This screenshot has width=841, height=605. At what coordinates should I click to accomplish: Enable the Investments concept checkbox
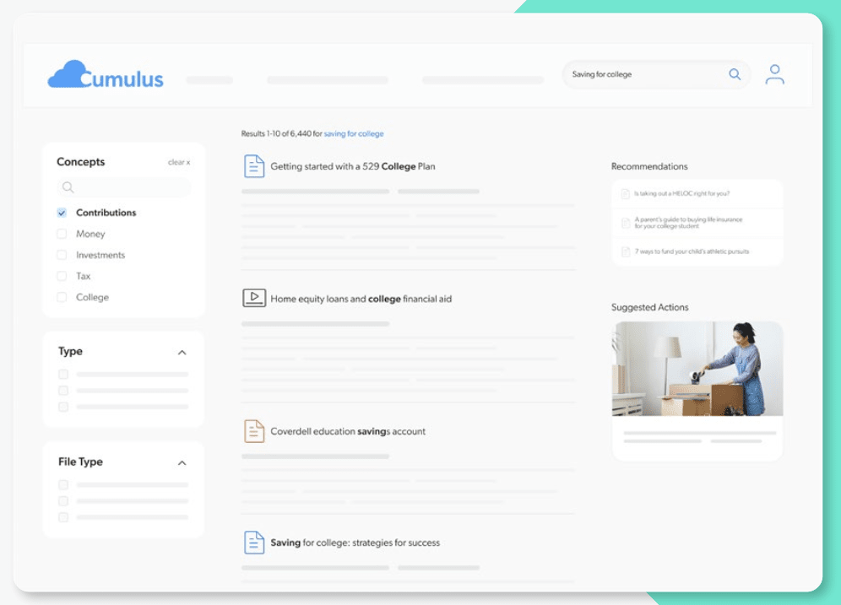tap(62, 255)
